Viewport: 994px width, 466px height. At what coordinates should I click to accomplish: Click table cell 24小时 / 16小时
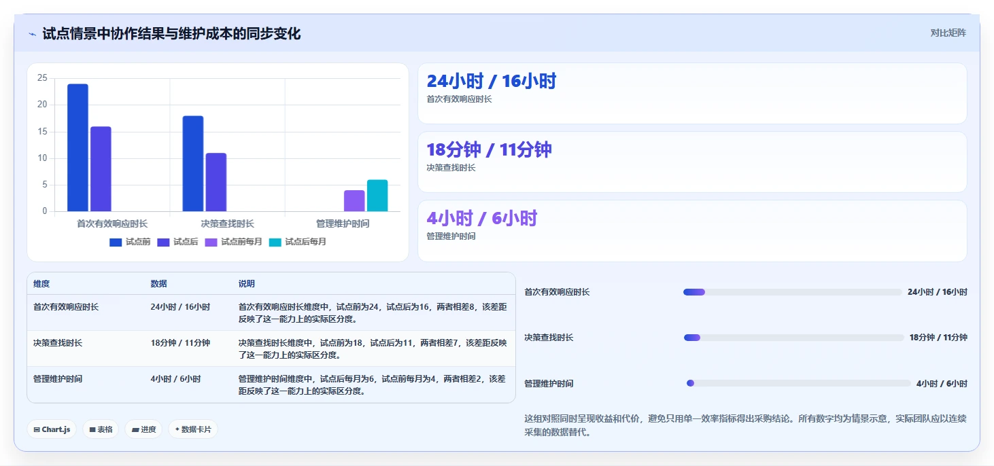pyautogui.click(x=180, y=307)
